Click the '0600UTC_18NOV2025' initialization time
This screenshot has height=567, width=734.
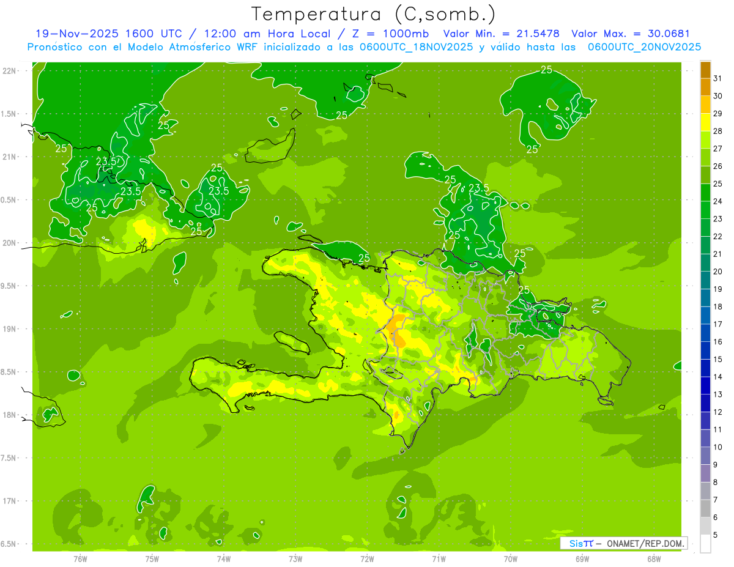[414, 47]
